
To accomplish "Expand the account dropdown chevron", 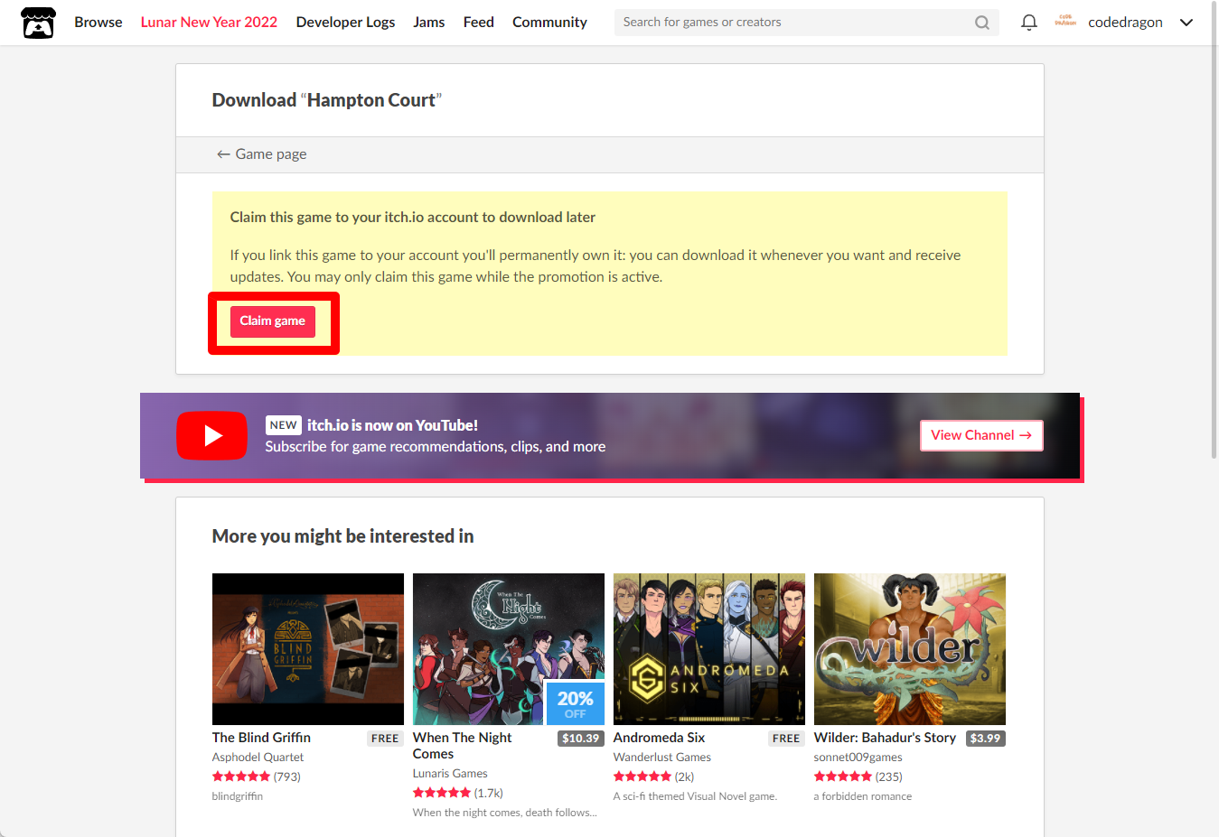I will pos(1186,23).
